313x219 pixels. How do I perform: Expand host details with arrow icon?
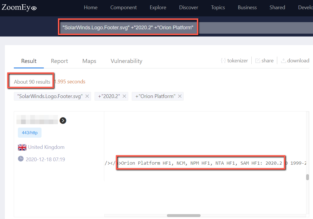click(63, 120)
